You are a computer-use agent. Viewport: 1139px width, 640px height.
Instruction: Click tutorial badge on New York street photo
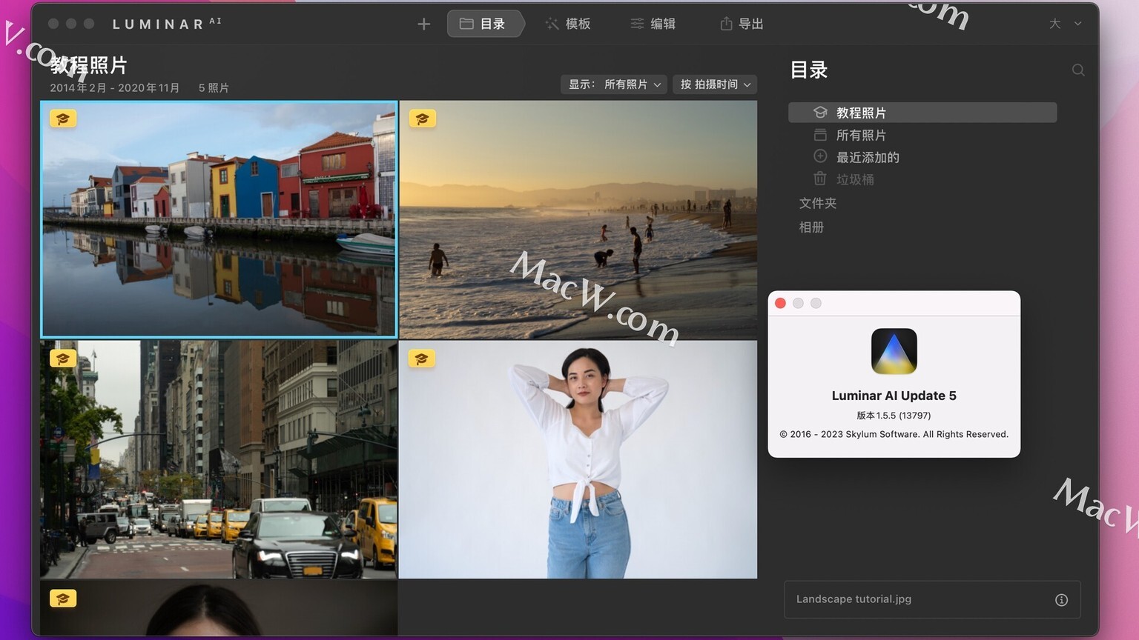(63, 359)
